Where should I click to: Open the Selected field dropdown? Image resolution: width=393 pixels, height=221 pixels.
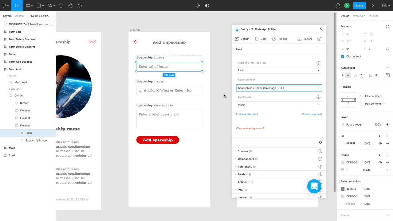pos(279,88)
